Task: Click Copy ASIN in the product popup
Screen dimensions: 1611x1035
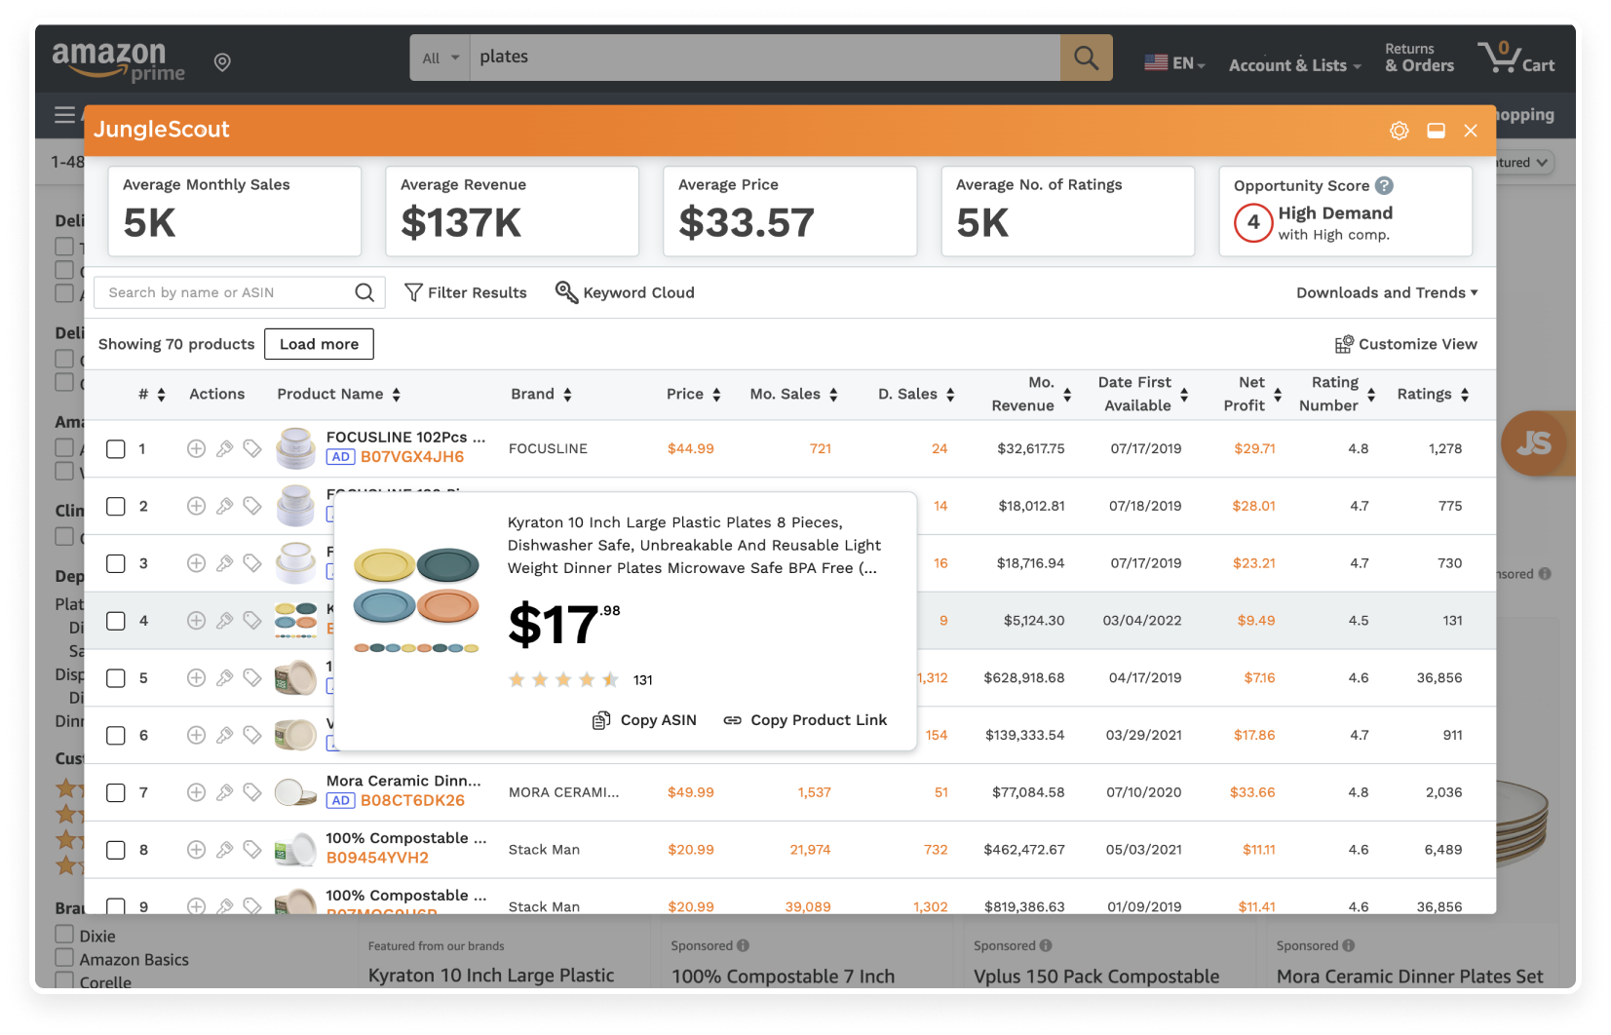Action: tap(644, 720)
